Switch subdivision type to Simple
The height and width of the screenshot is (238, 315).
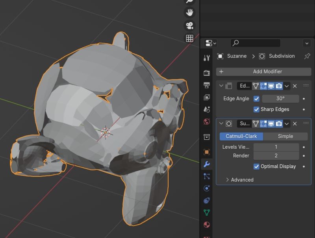click(x=285, y=136)
